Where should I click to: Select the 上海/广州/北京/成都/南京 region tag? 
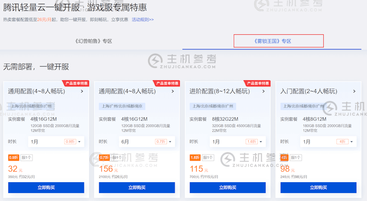click(122, 106)
